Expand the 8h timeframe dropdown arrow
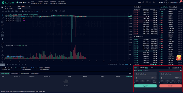This screenshot has width=183, height=93. [39, 11]
